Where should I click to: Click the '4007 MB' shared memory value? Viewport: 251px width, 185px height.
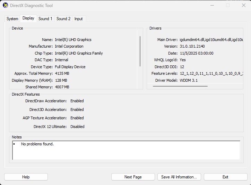62,87
